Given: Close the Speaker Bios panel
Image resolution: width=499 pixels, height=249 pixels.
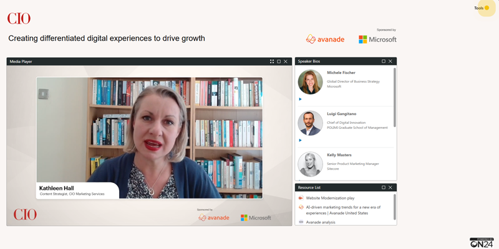Looking at the screenshot, I should [x=390, y=62].
